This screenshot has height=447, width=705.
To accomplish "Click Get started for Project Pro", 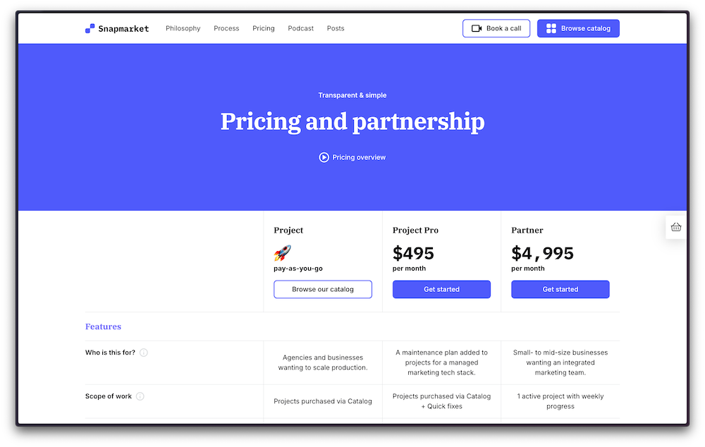I will click(x=441, y=289).
